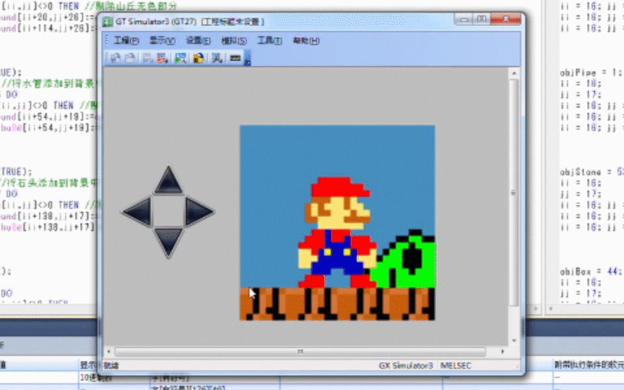Click the 'objStone = 5' line in background editor
The image size is (624, 390).
pos(591,172)
